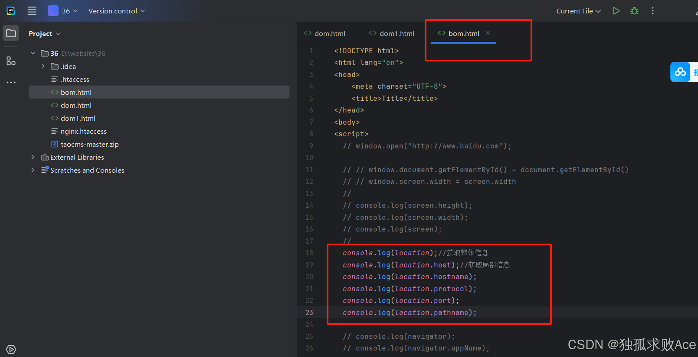Screen dimensions: 698x357
Task: Start debugging with the bug icon
Action: pyautogui.click(x=634, y=11)
